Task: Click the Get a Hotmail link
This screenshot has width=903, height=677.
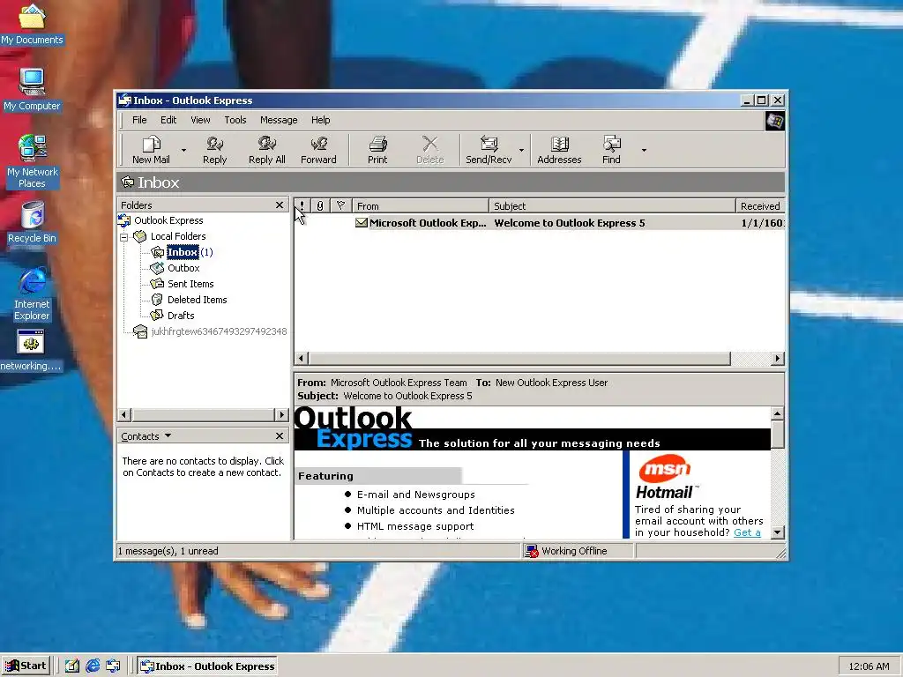Action: [747, 532]
